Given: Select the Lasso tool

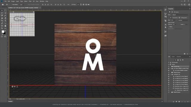Looking at the screenshot, I should [x=2, y=13].
